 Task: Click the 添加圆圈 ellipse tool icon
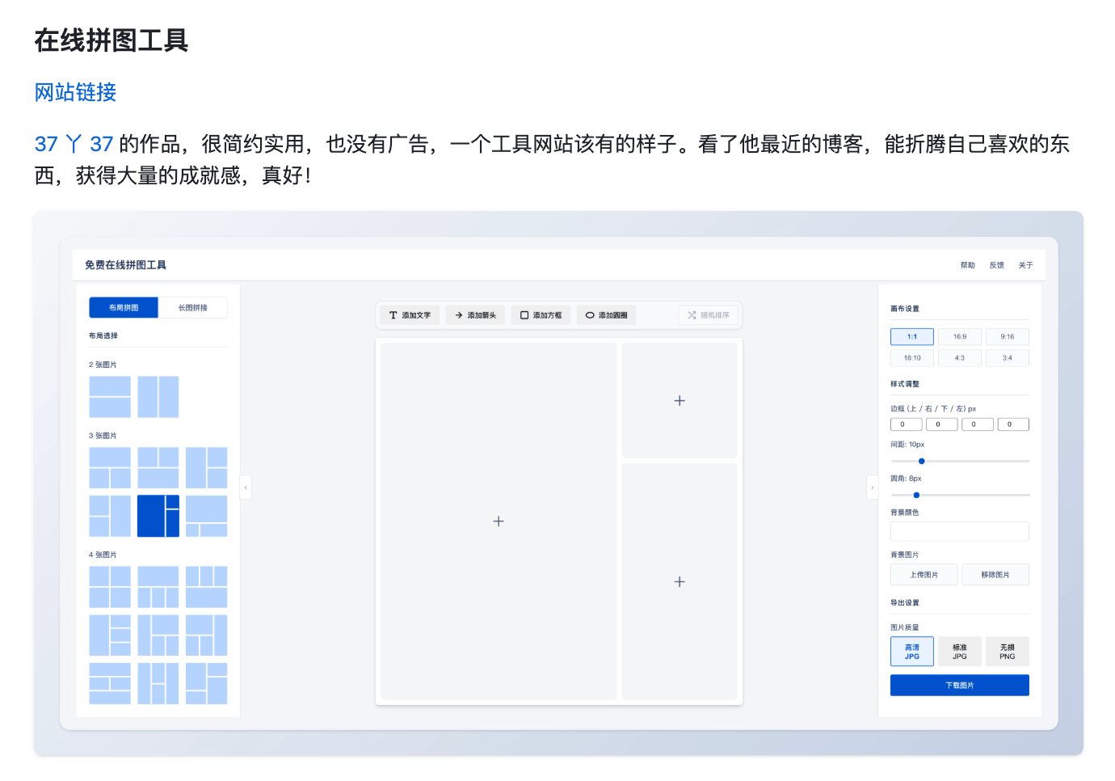[590, 315]
